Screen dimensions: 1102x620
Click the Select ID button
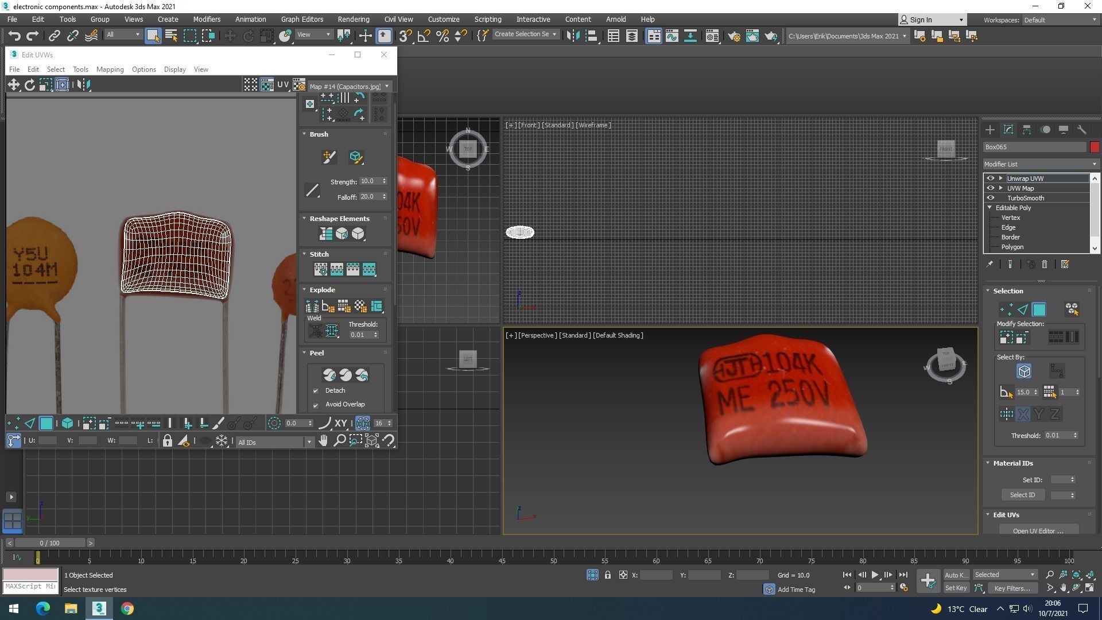(1022, 495)
